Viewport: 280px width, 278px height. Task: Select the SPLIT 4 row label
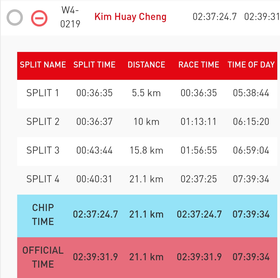(x=43, y=179)
